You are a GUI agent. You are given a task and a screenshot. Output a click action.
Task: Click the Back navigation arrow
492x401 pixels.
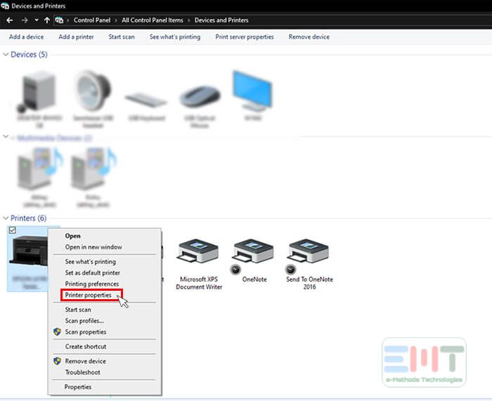(x=10, y=20)
